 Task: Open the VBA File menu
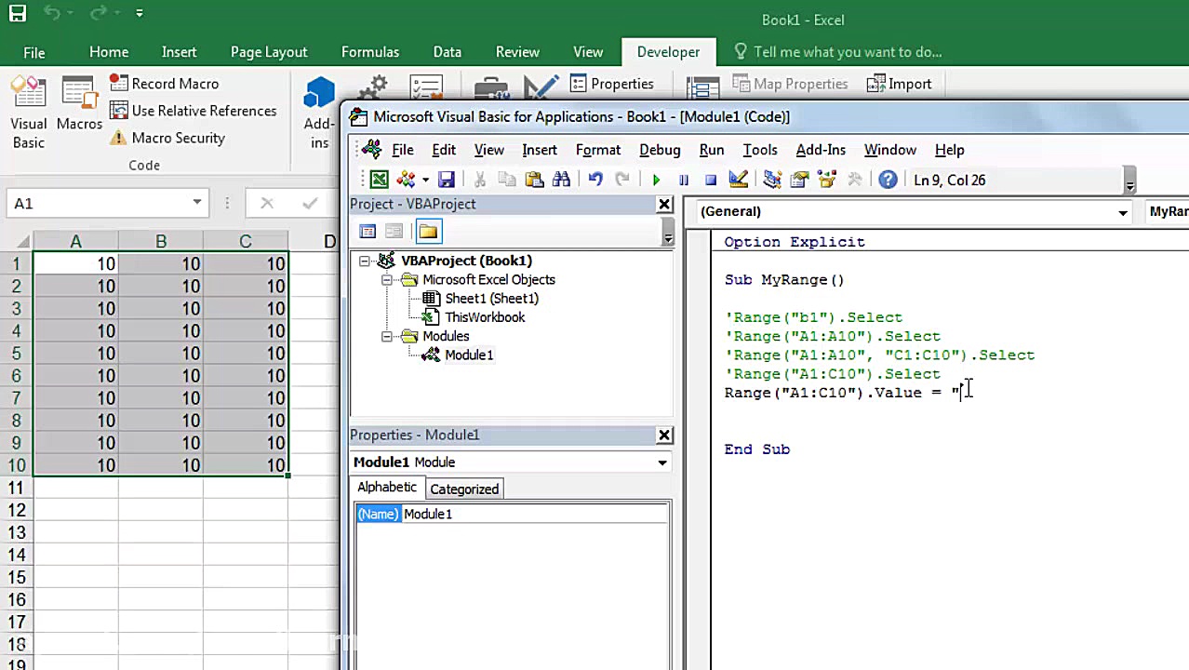[x=403, y=150]
